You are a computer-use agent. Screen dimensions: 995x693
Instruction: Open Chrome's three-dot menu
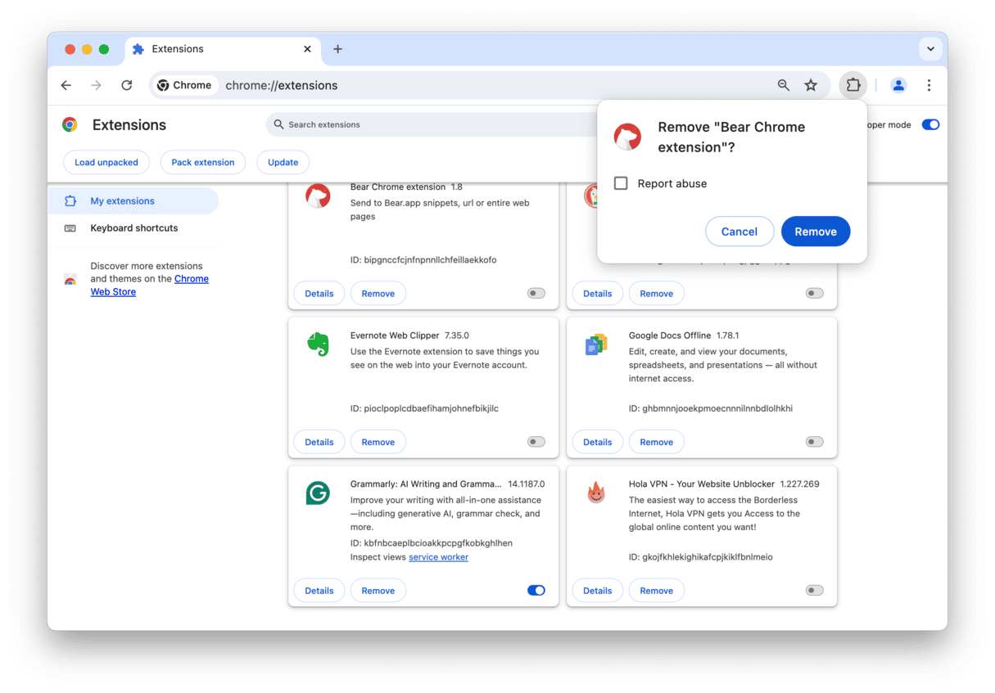929,85
